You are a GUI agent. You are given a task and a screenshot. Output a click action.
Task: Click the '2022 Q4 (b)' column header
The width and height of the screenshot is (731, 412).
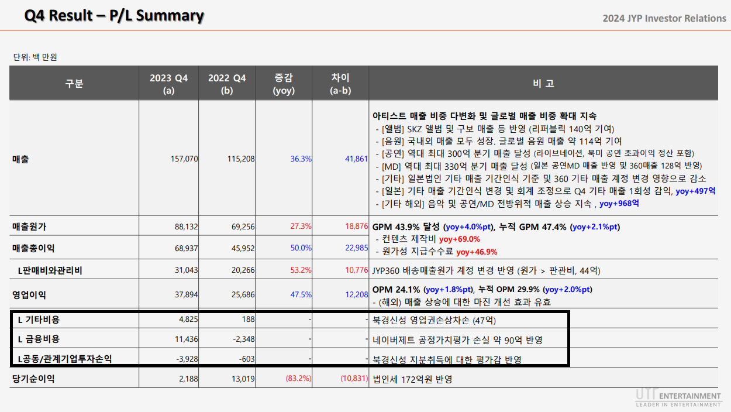point(227,83)
